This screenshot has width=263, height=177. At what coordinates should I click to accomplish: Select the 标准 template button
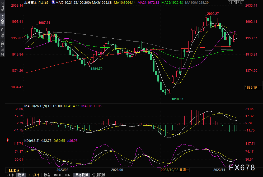[47, 175]
